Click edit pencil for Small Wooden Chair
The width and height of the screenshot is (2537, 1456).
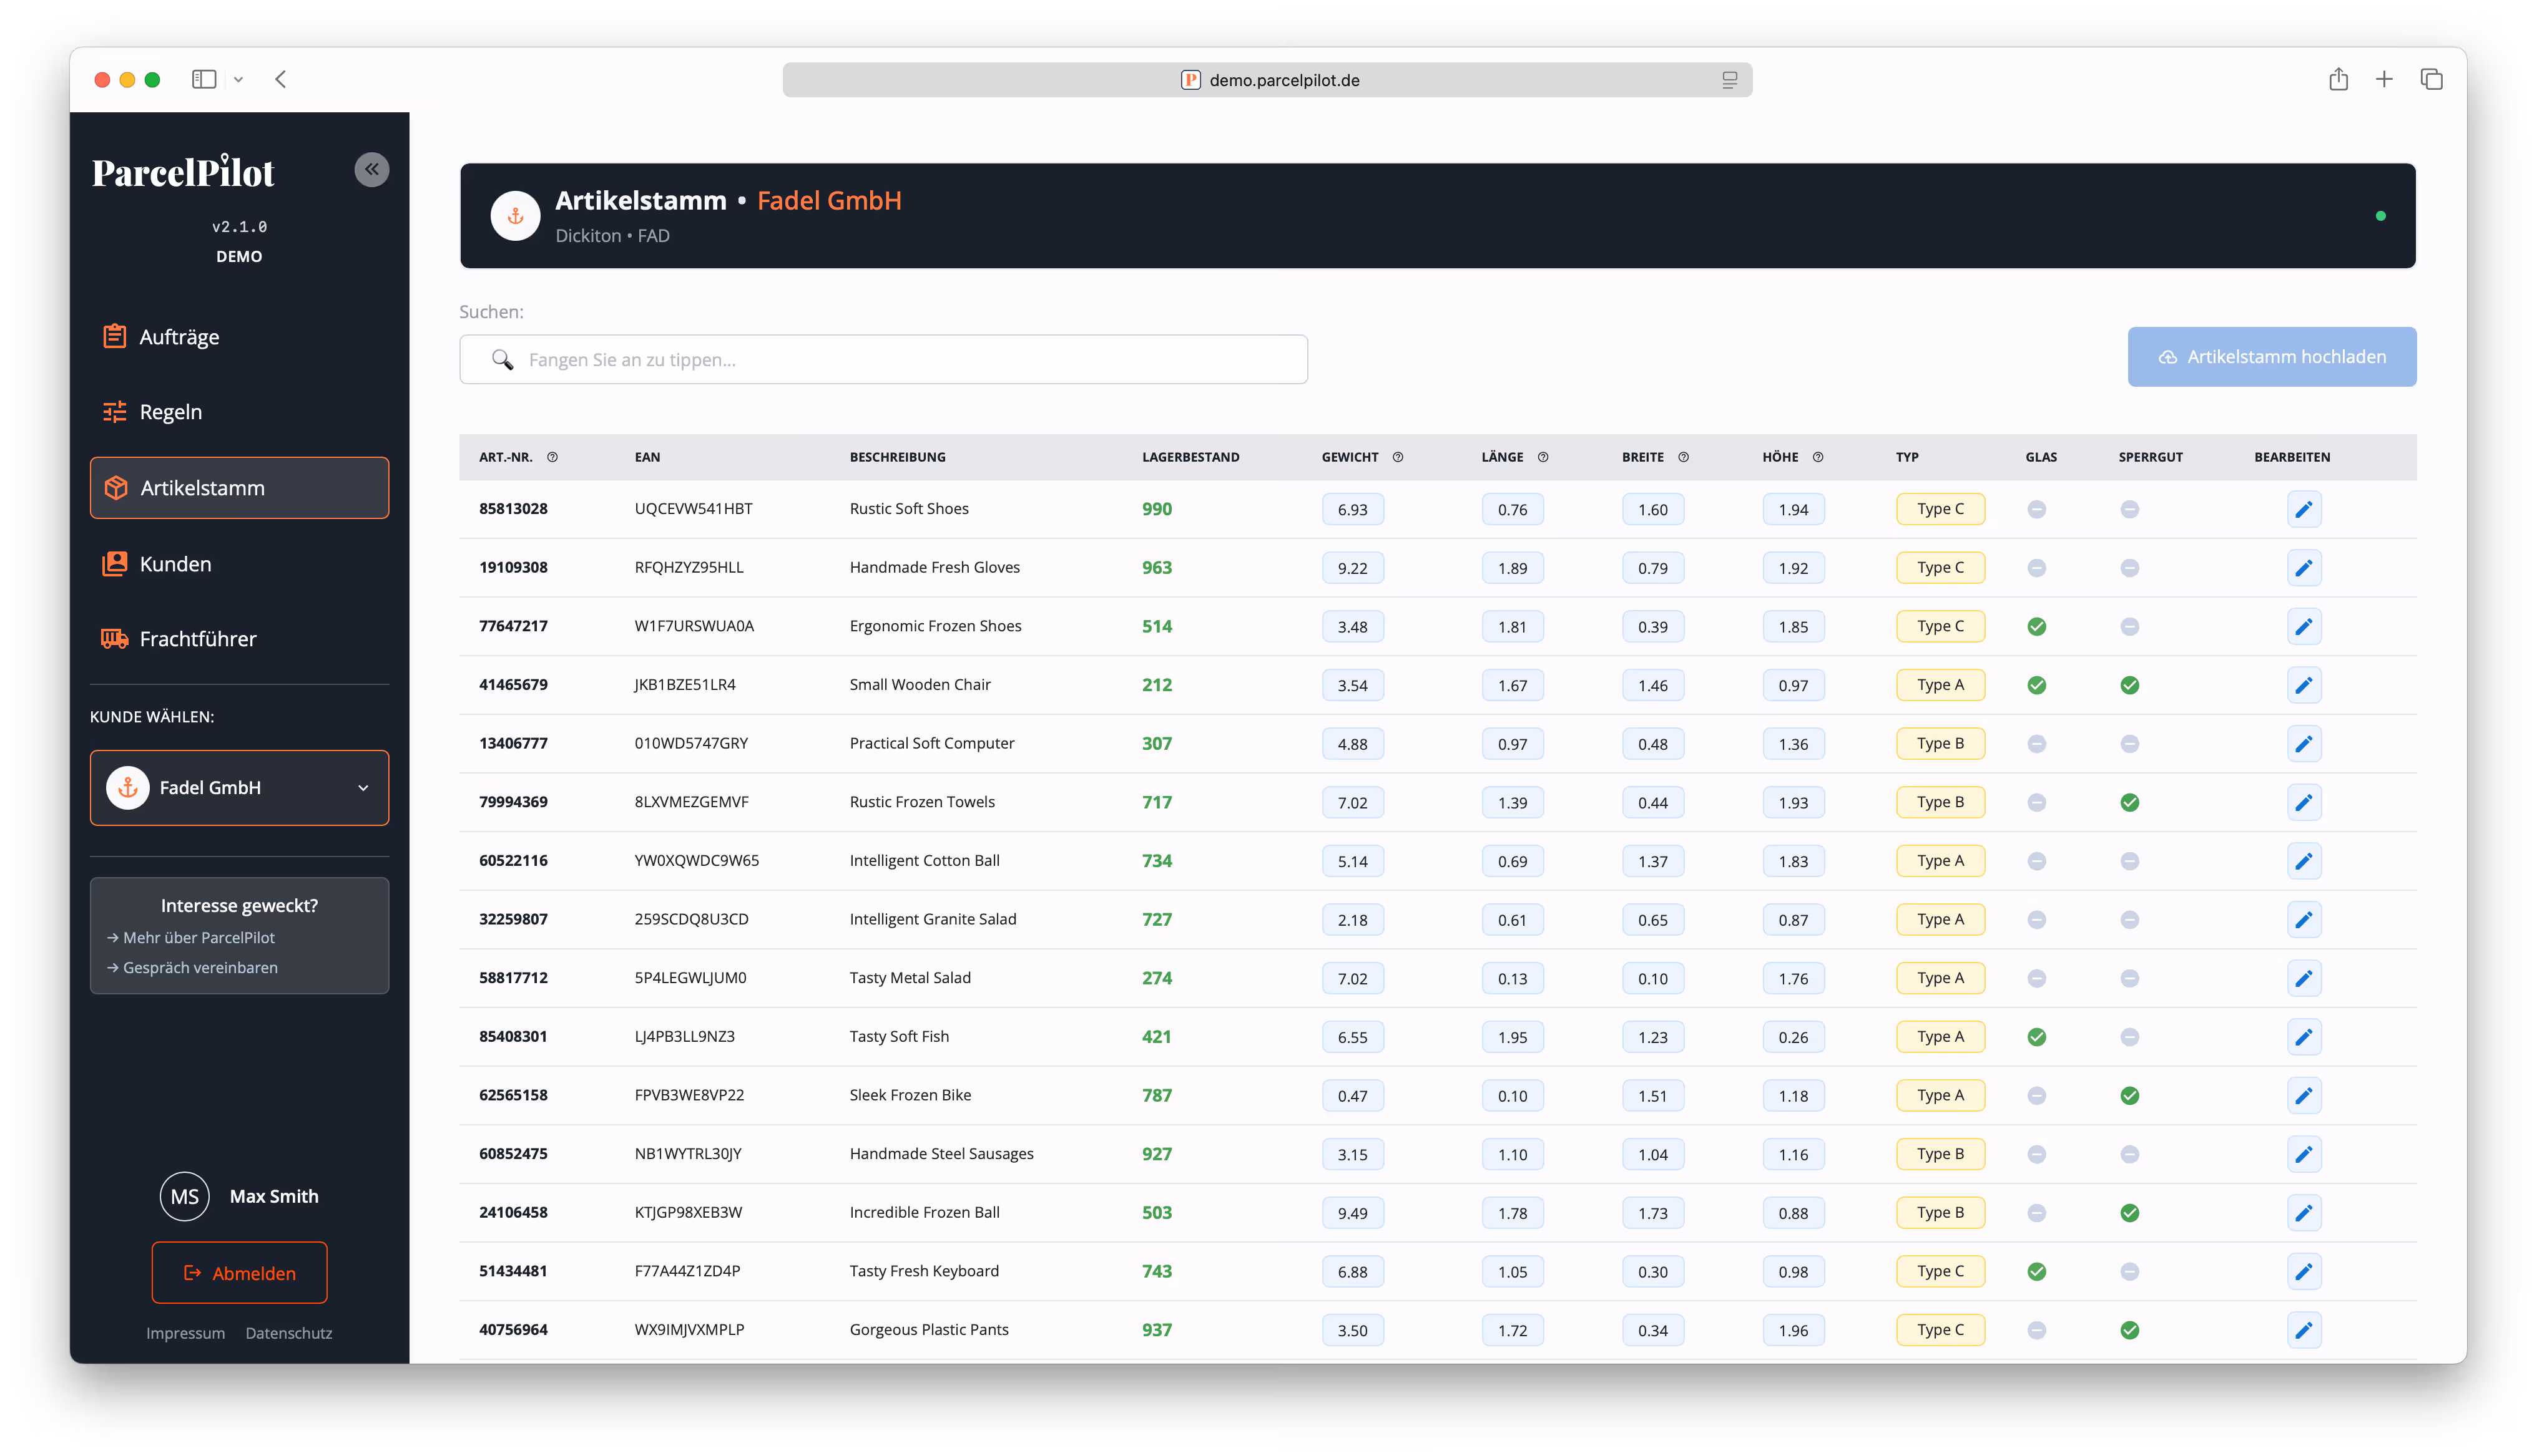(x=2303, y=685)
